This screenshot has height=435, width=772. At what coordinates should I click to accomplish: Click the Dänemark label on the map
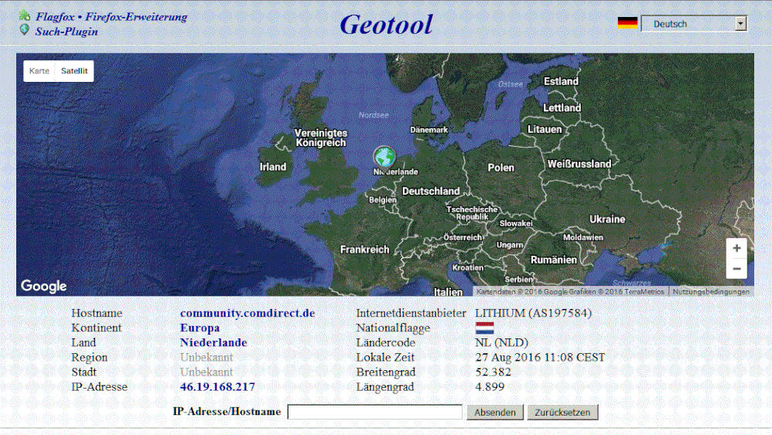point(429,130)
